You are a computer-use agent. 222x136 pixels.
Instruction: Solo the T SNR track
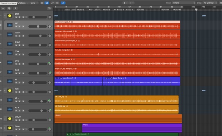[19, 36]
